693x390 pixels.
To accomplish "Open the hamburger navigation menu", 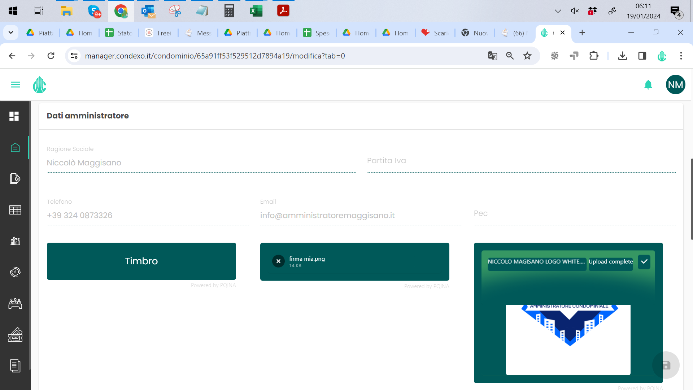I will 16,84.
